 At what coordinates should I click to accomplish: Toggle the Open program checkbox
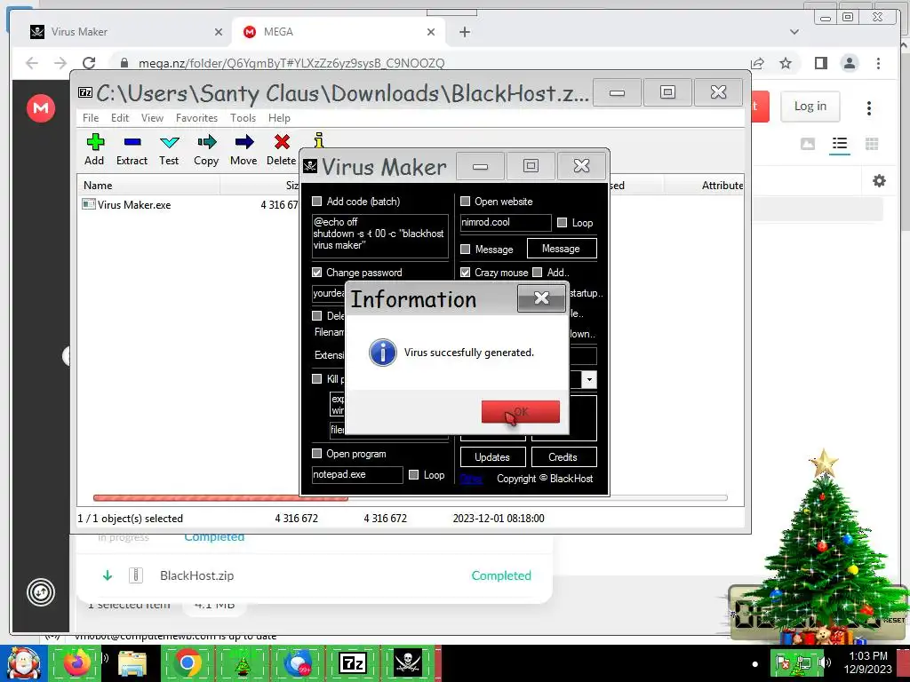pos(317,454)
